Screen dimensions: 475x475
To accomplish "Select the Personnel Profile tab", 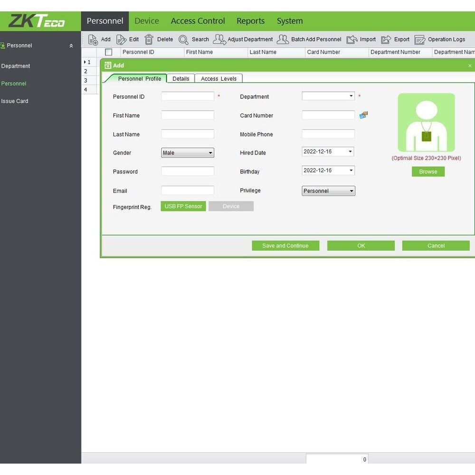I will tap(139, 78).
